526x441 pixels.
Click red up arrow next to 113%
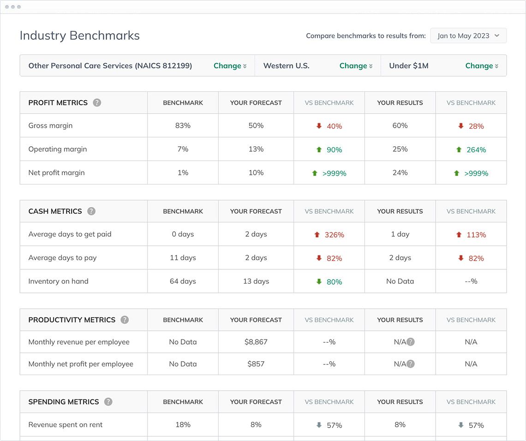tap(459, 235)
